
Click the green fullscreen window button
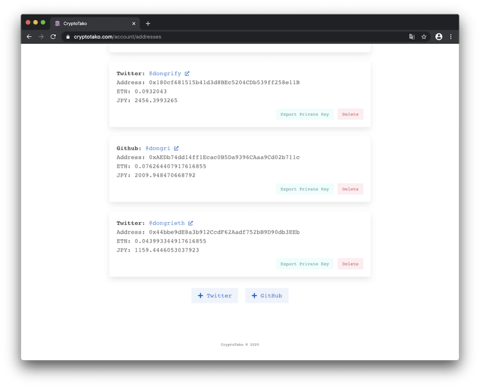pyautogui.click(x=43, y=22)
